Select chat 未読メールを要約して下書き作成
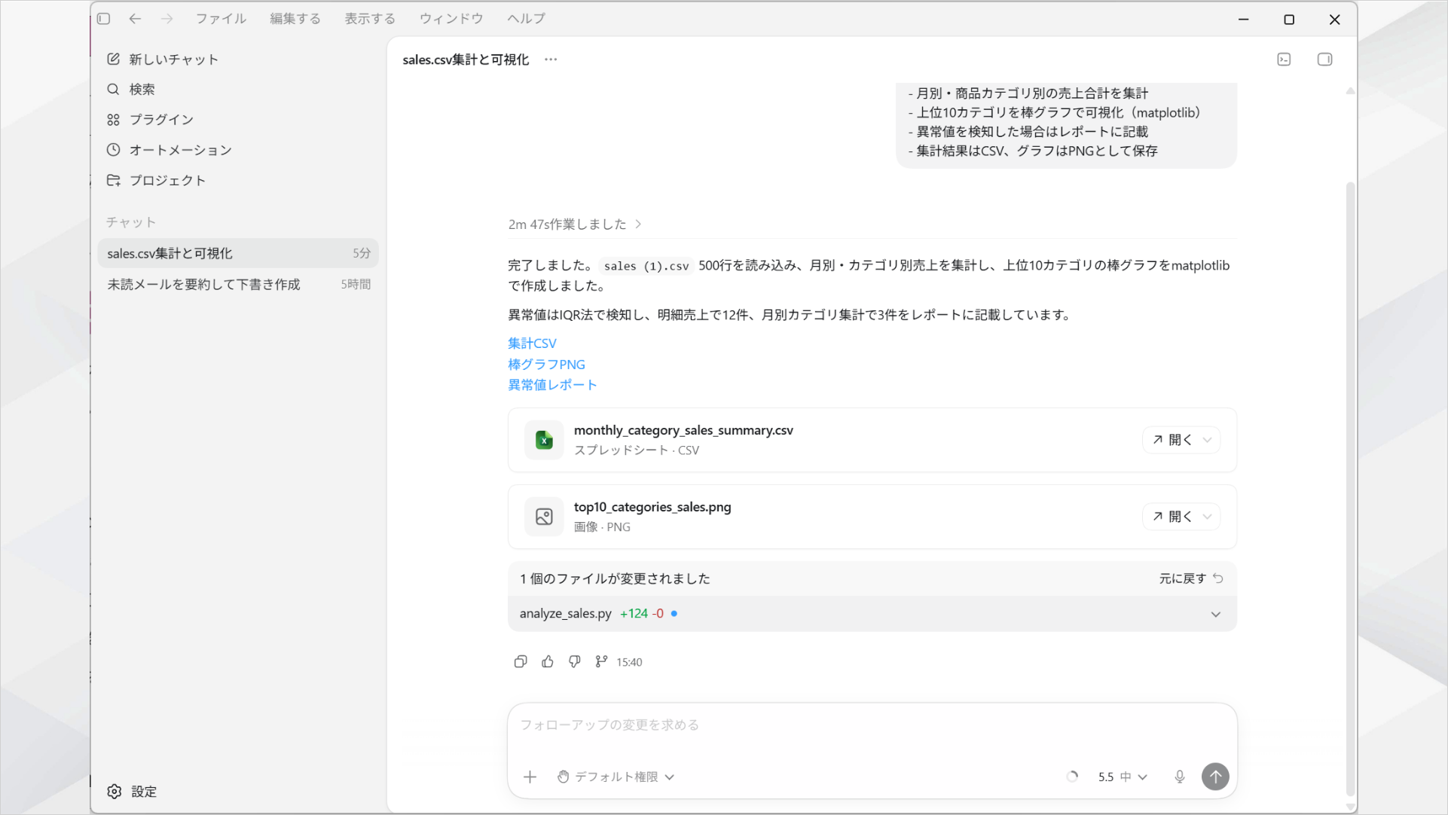Viewport: 1448px width, 815px height. pyautogui.click(x=238, y=285)
